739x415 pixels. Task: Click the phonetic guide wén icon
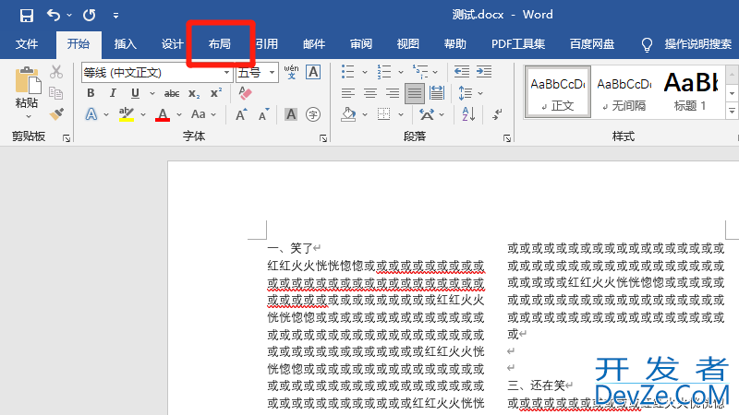(291, 72)
